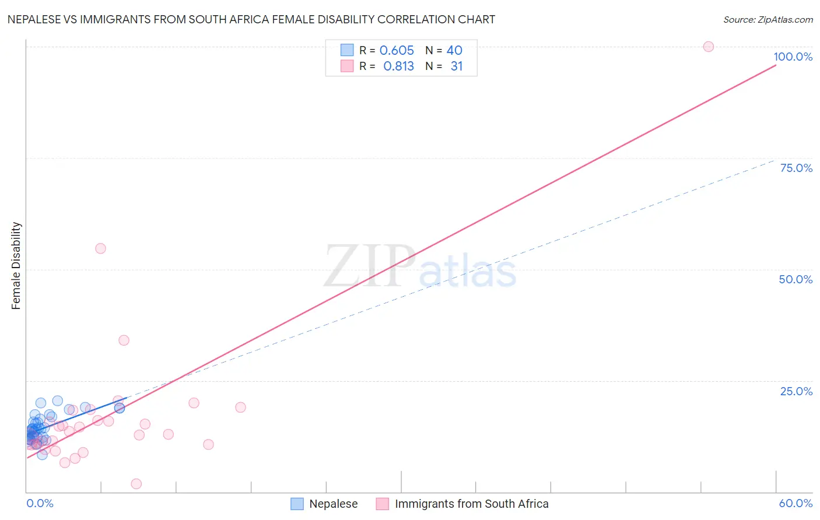Click the 0.605 correlation value
This screenshot has height=520, width=820.
(397, 50)
